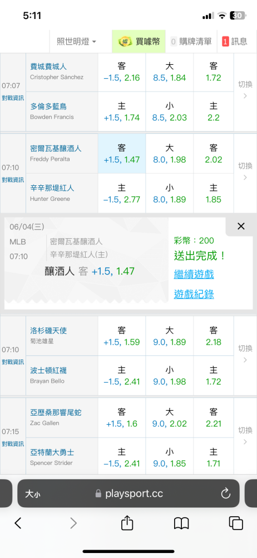Viewport: 257px width, 558px height.
Task: Click the 繼續遊戲 link
Action: click(194, 275)
